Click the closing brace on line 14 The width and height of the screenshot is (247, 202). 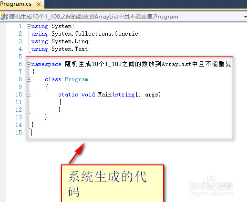click(x=32, y=125)
